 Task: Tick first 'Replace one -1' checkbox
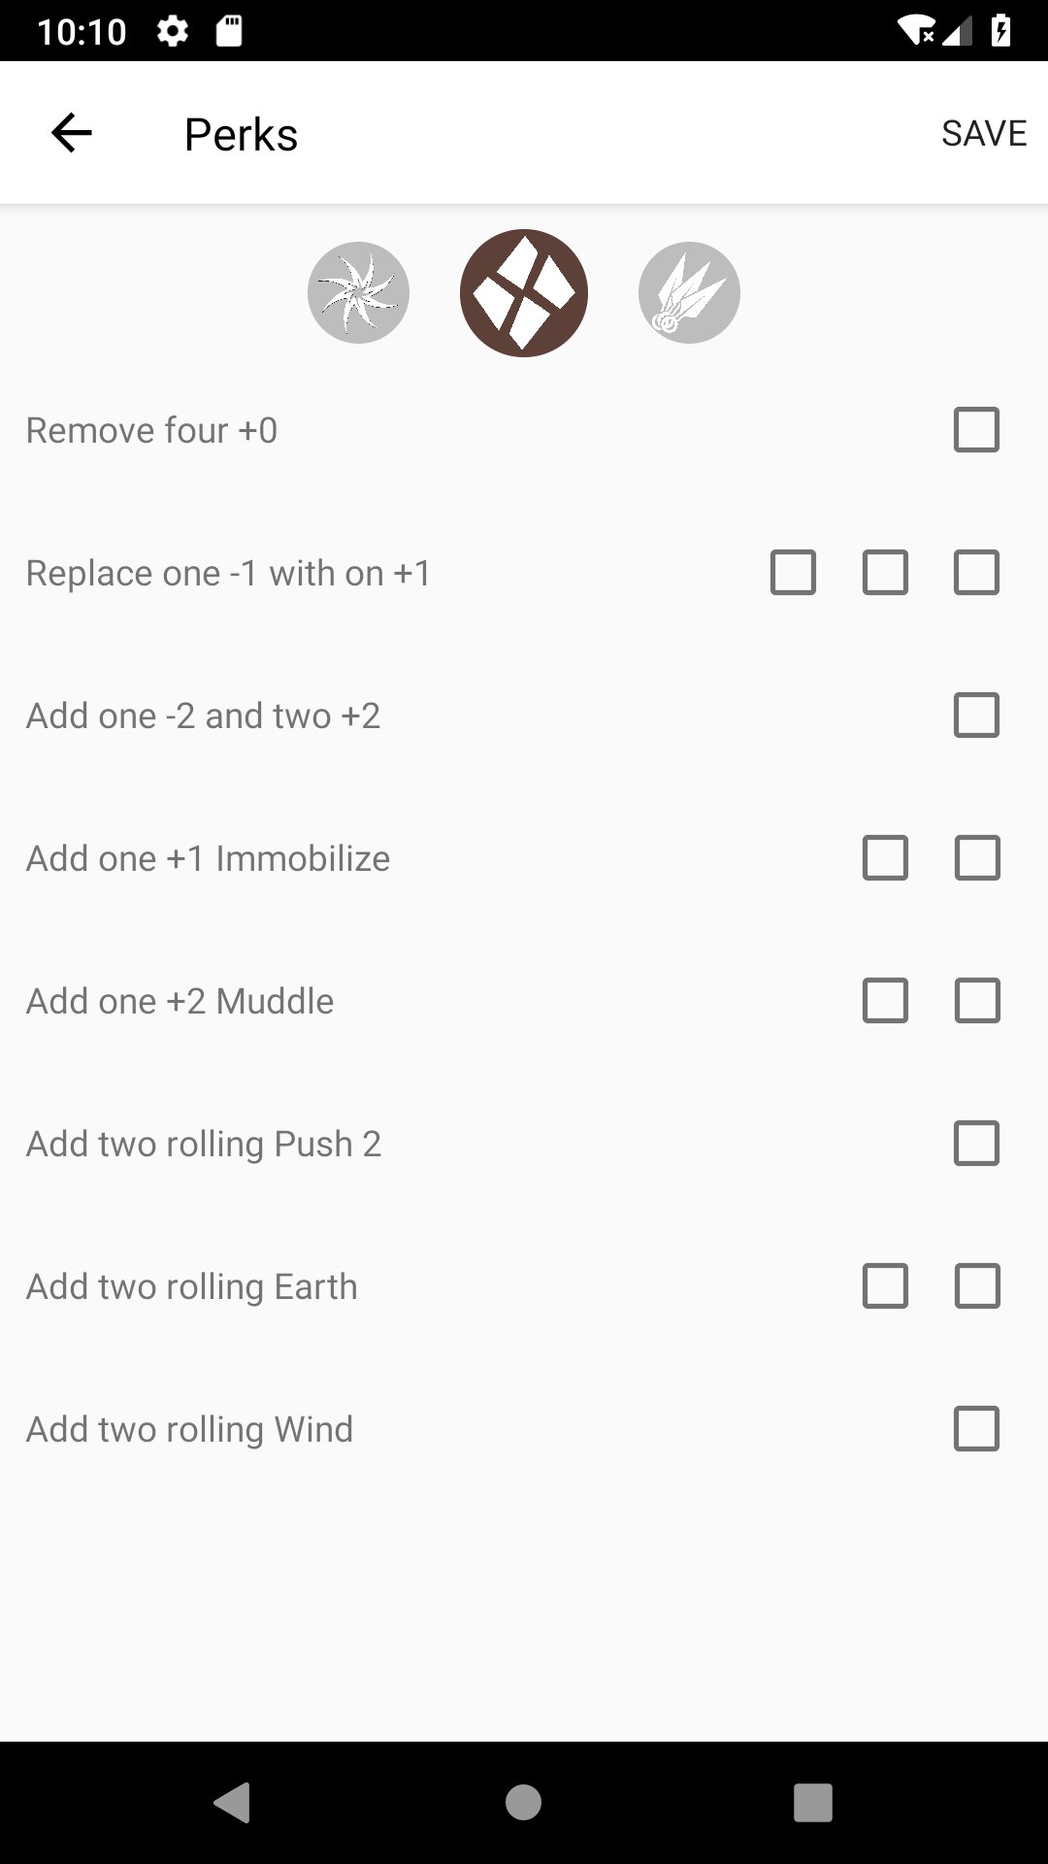click(793, 573)
